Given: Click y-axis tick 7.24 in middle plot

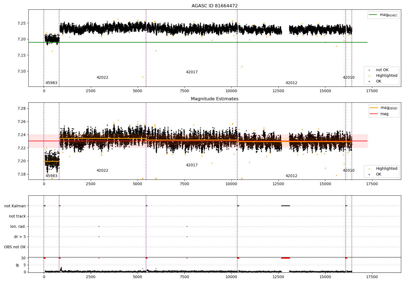Looking at the screenshot, I should 22,135.
